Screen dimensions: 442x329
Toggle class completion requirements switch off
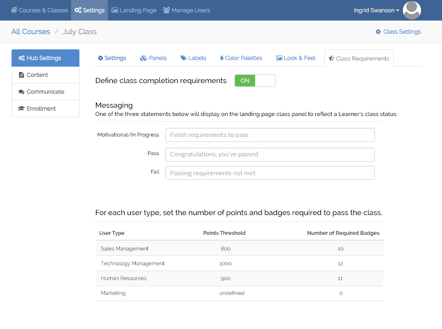pyautogui.click(x=255, y=81)
